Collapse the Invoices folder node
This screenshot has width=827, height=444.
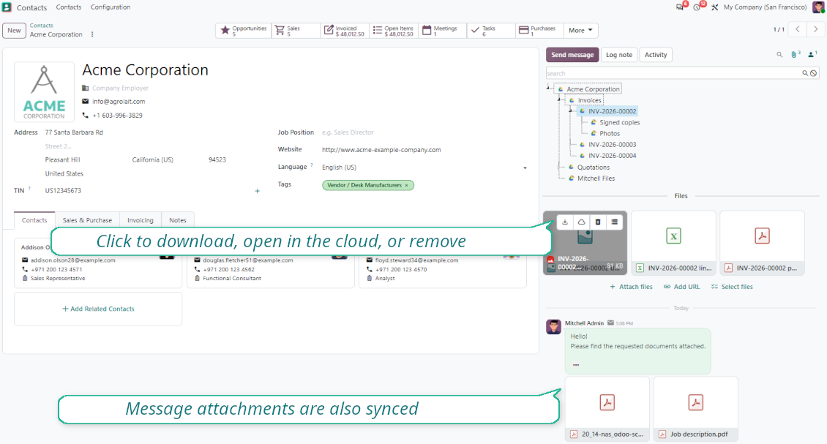tap(559, 100)
